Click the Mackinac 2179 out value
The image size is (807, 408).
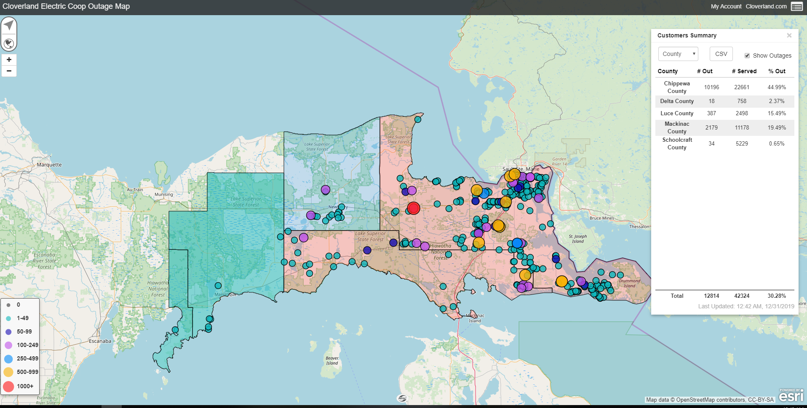click(711, 127)
